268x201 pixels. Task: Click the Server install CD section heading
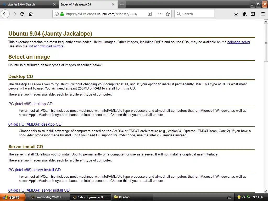coord(26,147)
